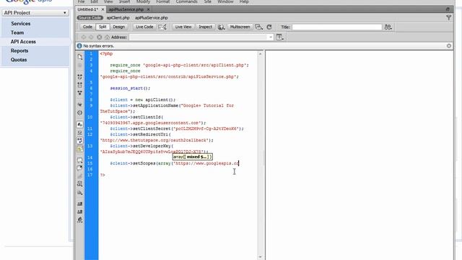The width and height of the screenshot is (462, 260).
Task: Expand the Address field dropdown arrow
Action: pos(271,37)
